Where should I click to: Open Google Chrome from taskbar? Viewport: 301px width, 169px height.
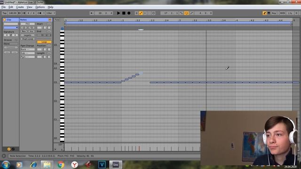[61, 165]
